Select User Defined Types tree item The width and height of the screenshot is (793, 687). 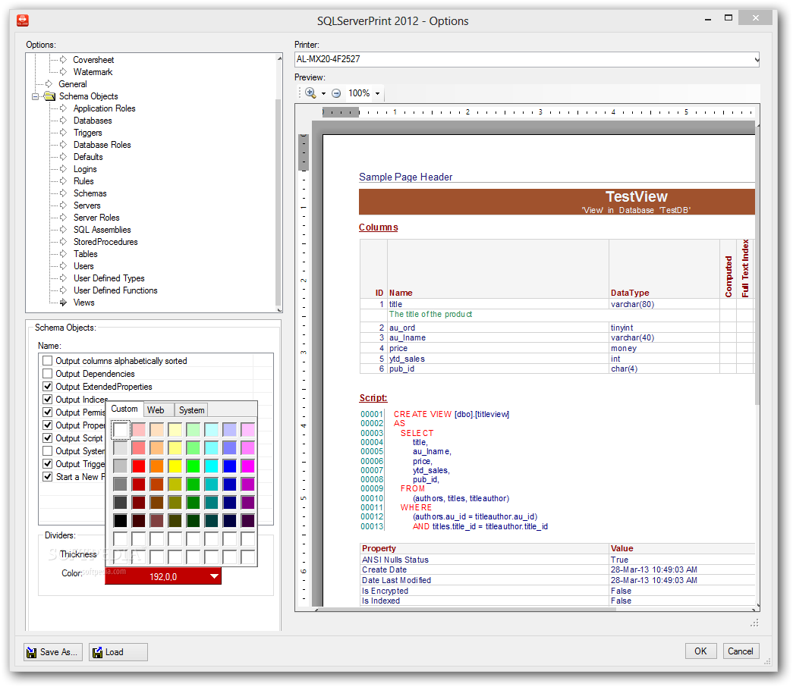coord(109,278)
